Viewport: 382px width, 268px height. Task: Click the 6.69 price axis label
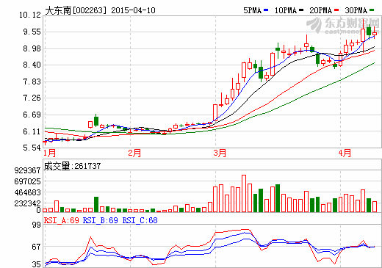(x=32, y=115)
